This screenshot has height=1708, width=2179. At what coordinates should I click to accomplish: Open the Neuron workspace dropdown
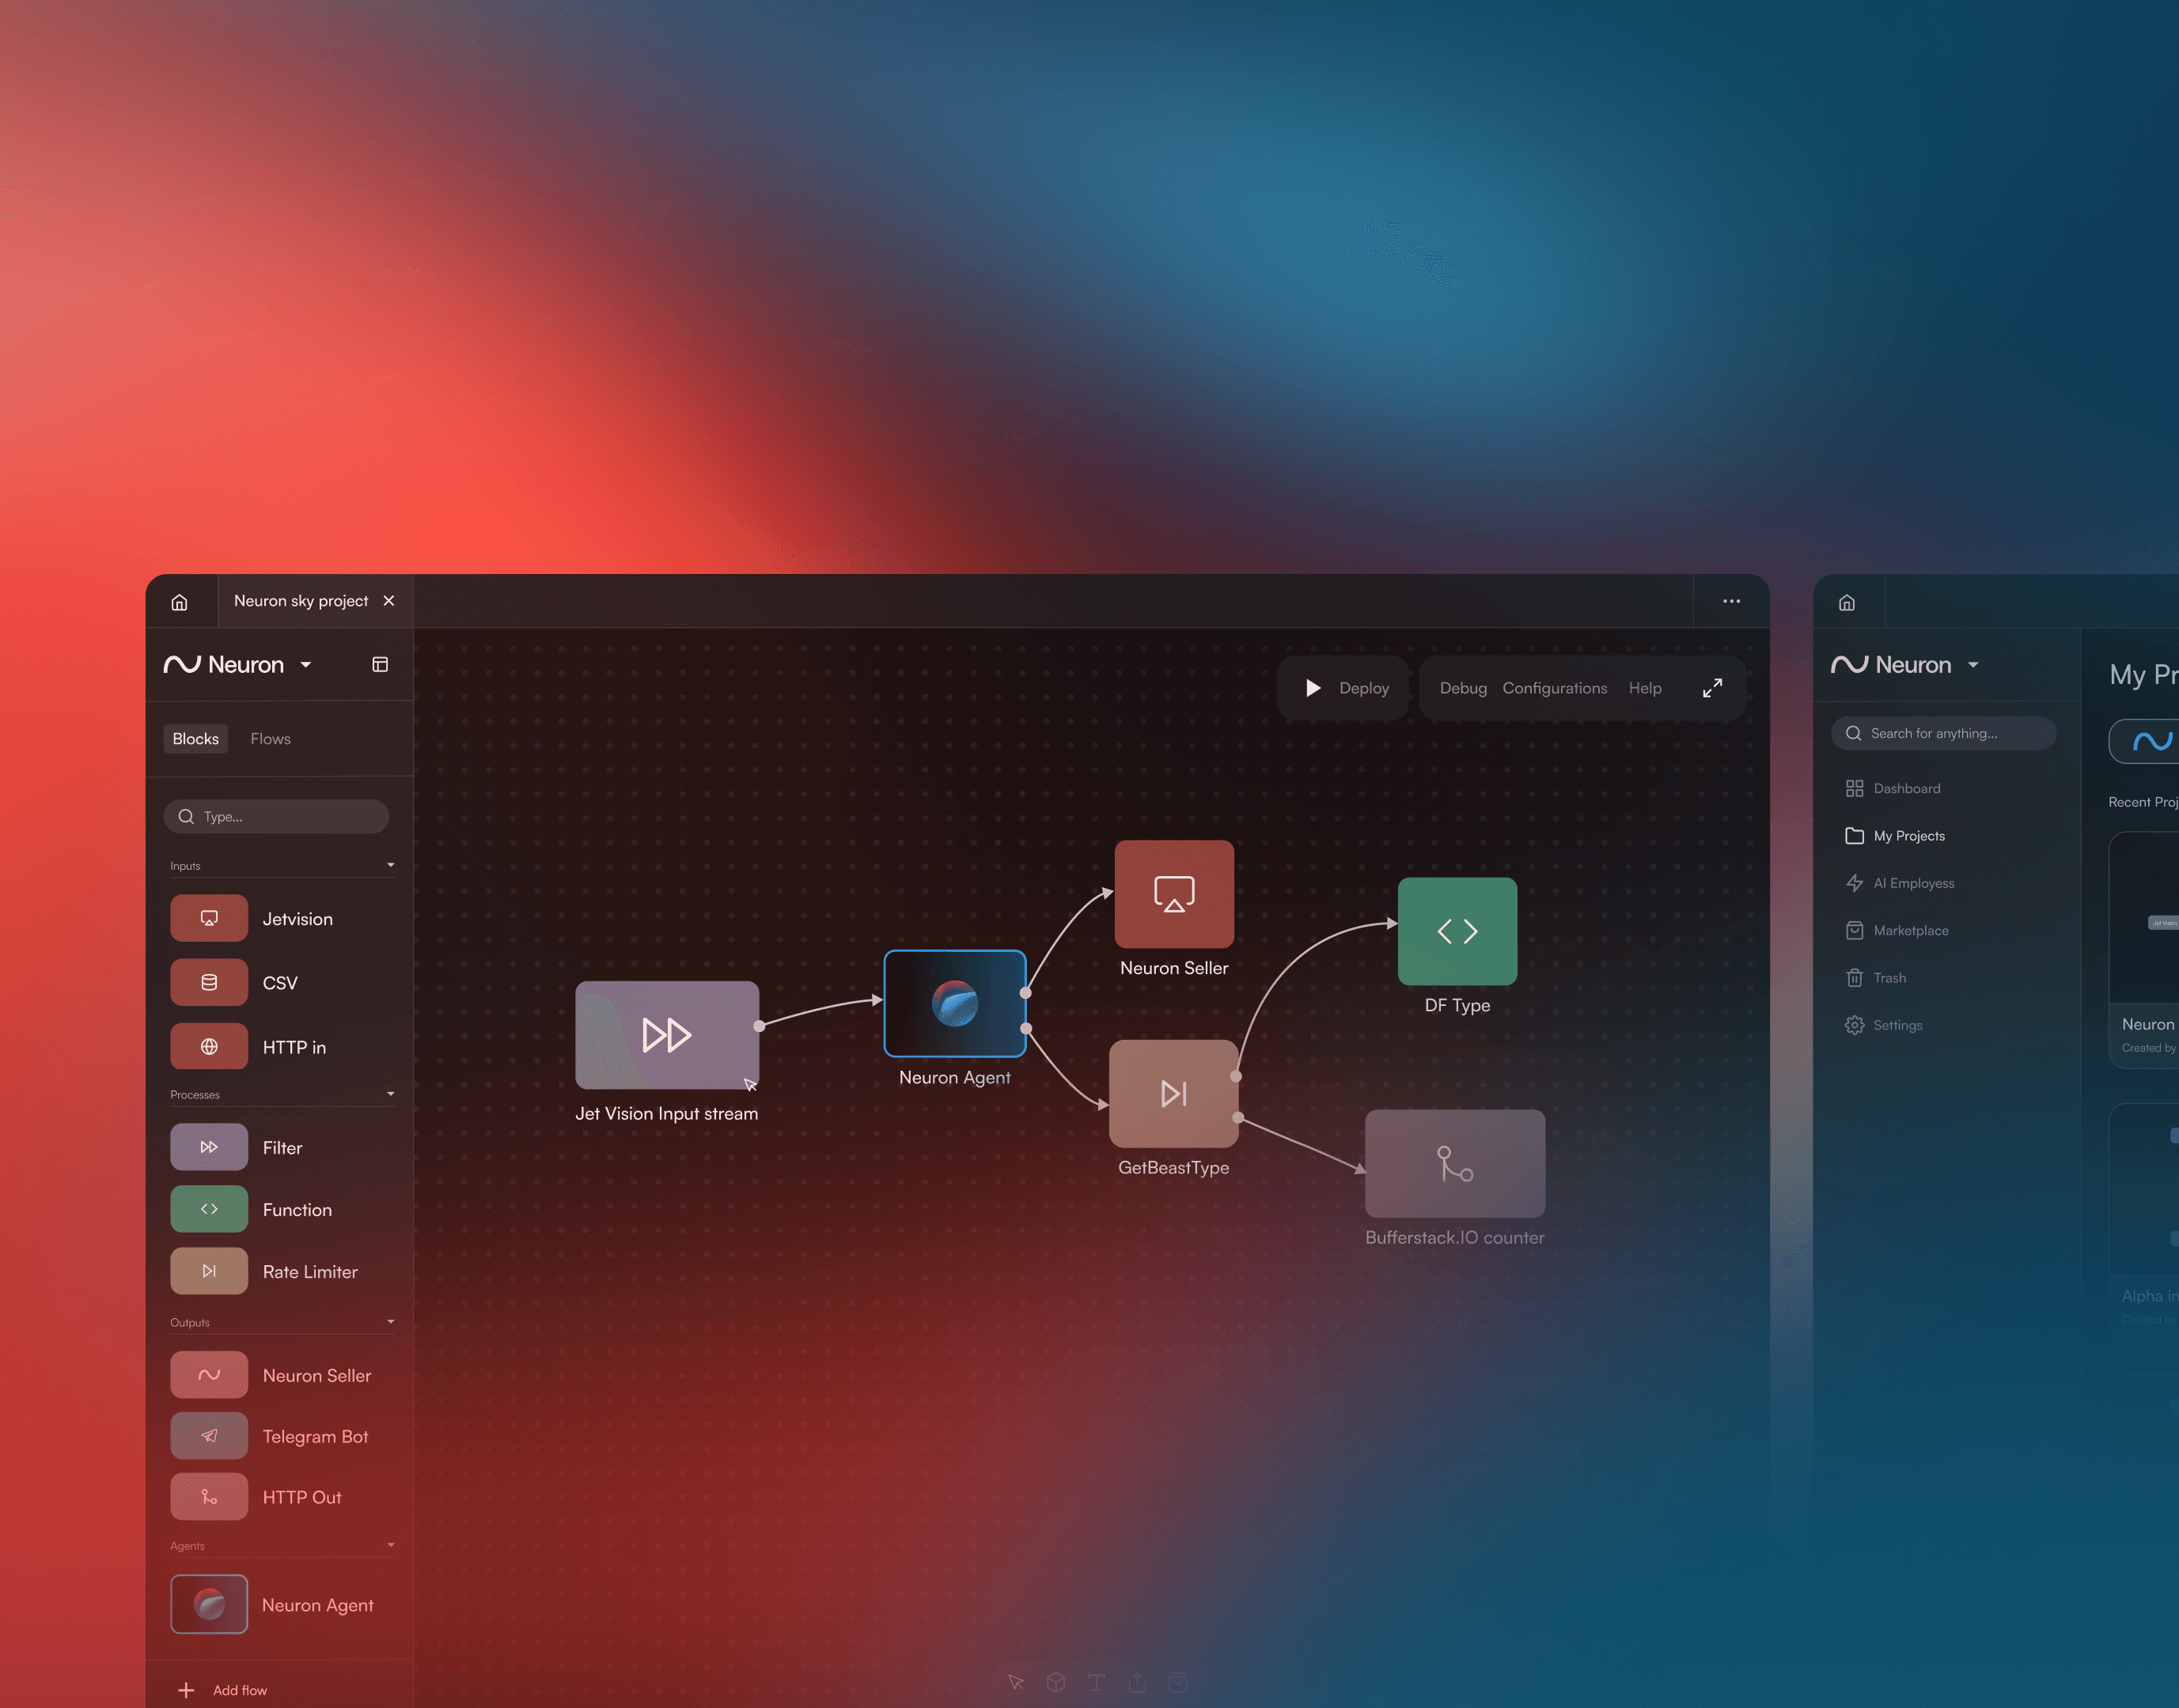click(x=306, y=665)
